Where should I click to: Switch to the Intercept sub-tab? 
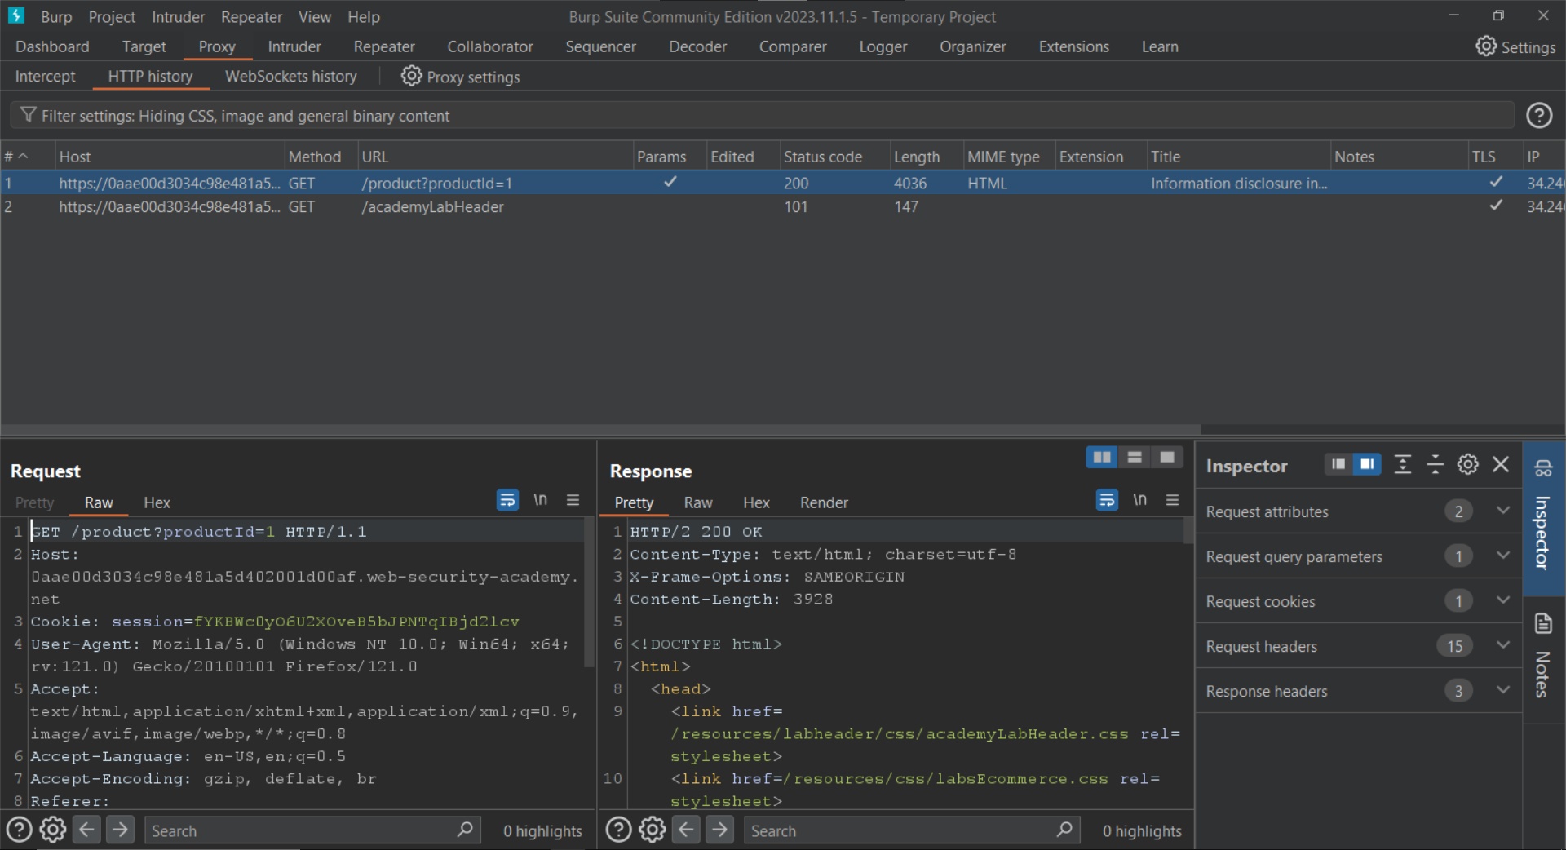point(45,76)
